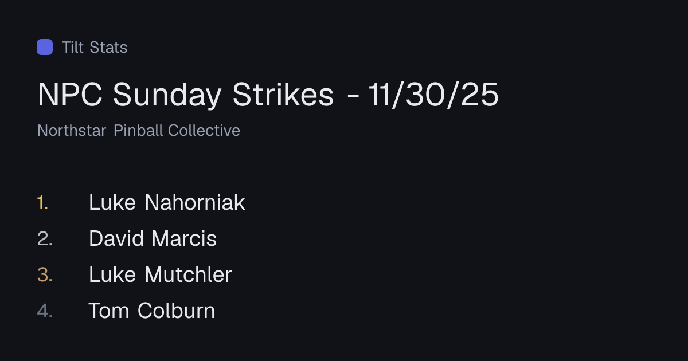Click the word Collective in the subtitle
This screenshot has width=688, height=361.
(204, 131)
